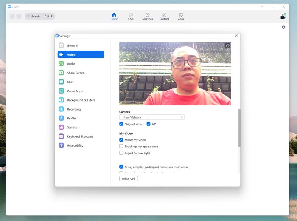
Task: Open the Meetings tab
Action: point(147,16)
